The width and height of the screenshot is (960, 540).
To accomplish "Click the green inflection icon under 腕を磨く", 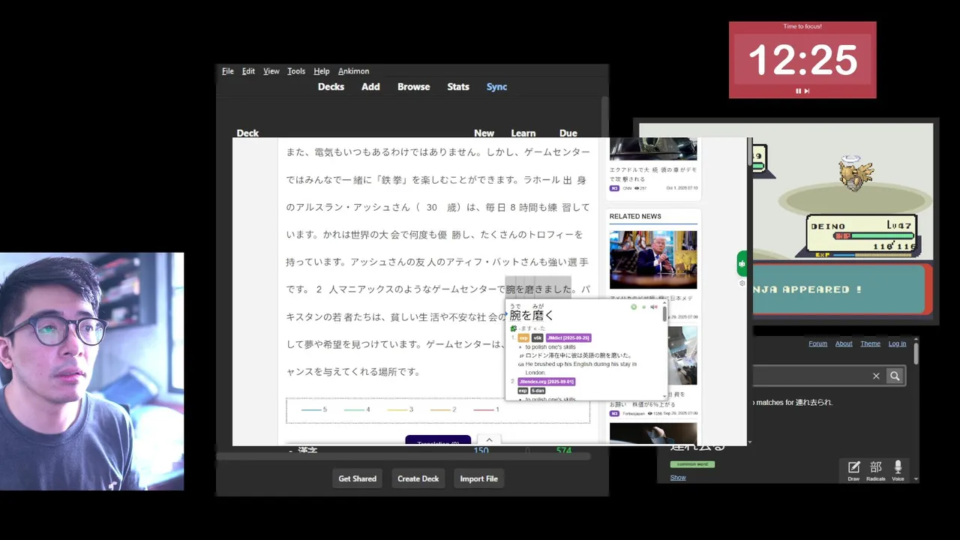I will coord(513,328).
